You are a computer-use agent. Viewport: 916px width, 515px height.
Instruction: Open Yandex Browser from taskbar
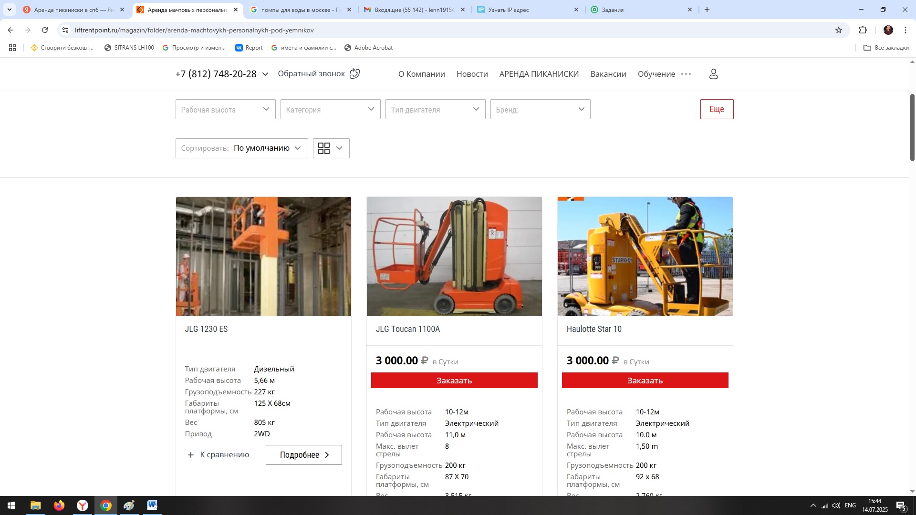click(x=83, y=505)
